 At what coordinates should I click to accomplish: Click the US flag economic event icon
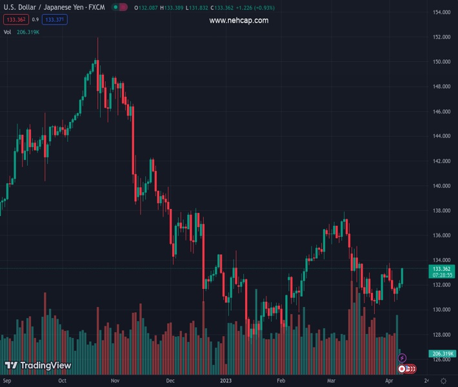click(x=409, y=368)
